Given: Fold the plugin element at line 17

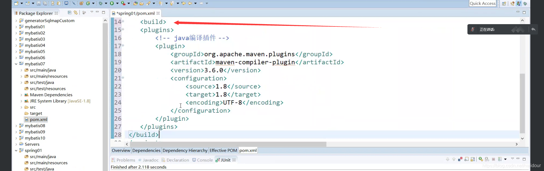Looking at the screenshot, I should 123,45.
